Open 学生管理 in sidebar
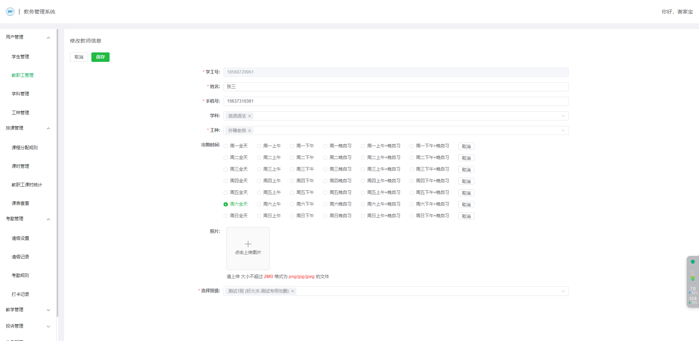Viewport: 699px width, 341px height. point(20,57)
